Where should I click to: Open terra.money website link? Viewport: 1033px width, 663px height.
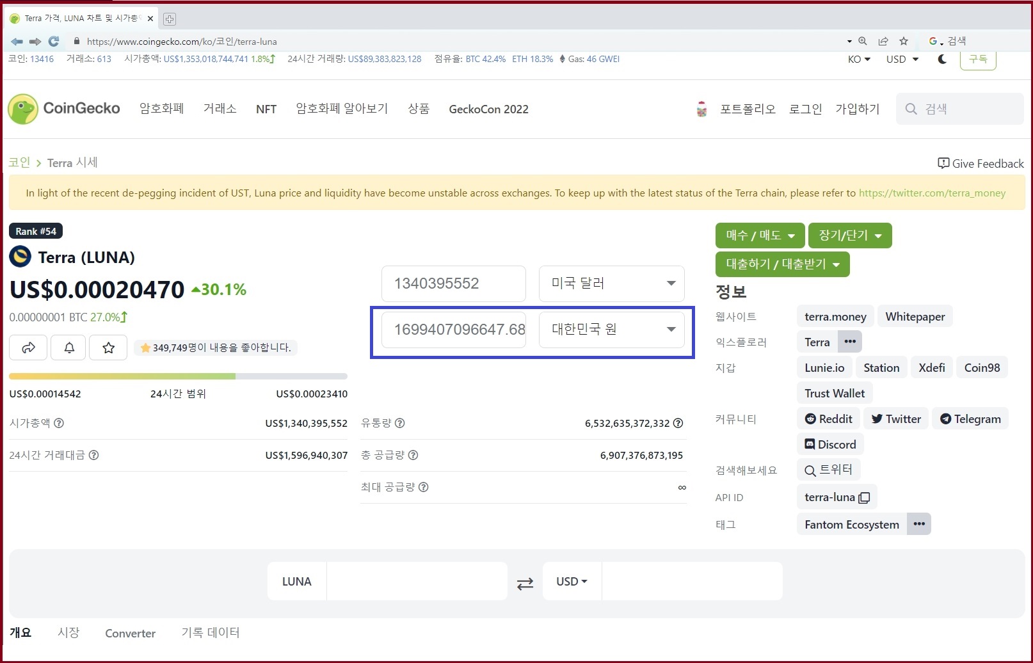(x=835, y=317)
